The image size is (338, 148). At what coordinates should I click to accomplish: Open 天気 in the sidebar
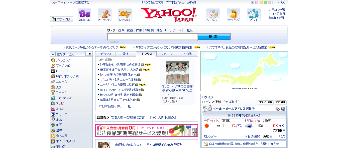tap(59, 87)
